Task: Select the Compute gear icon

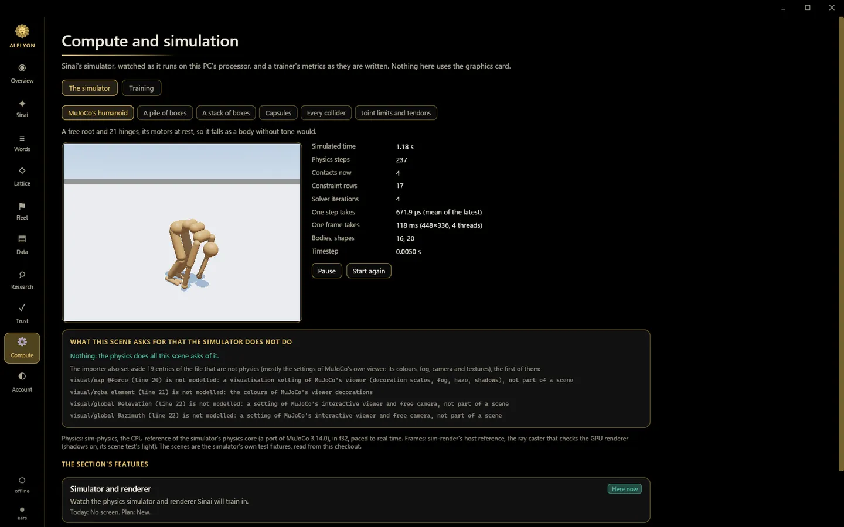Action: [22, 342]
